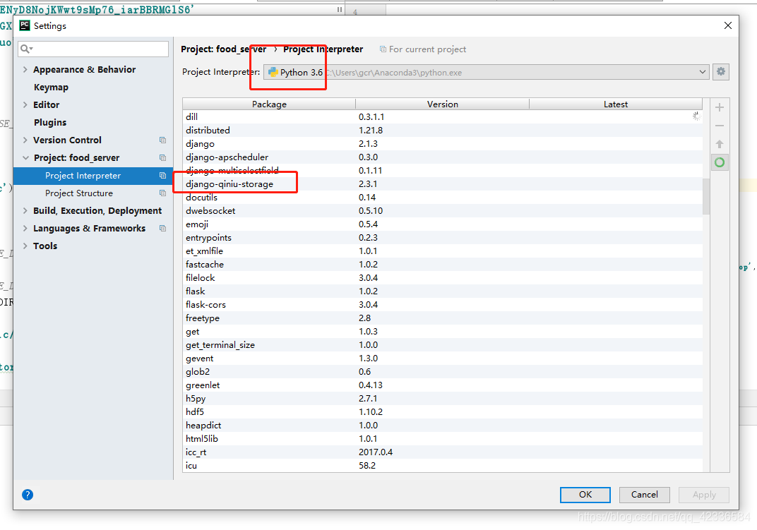Screen dimensions: 757x530
Task: Select the django-apscheduler package row
Action: click(x=443, y=157)
